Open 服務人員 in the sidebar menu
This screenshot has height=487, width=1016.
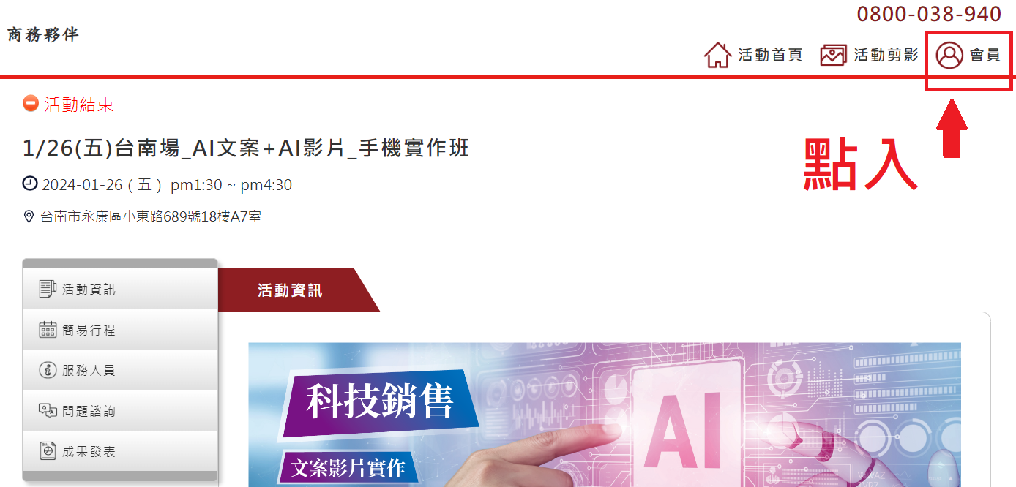(x=120, y=370)
